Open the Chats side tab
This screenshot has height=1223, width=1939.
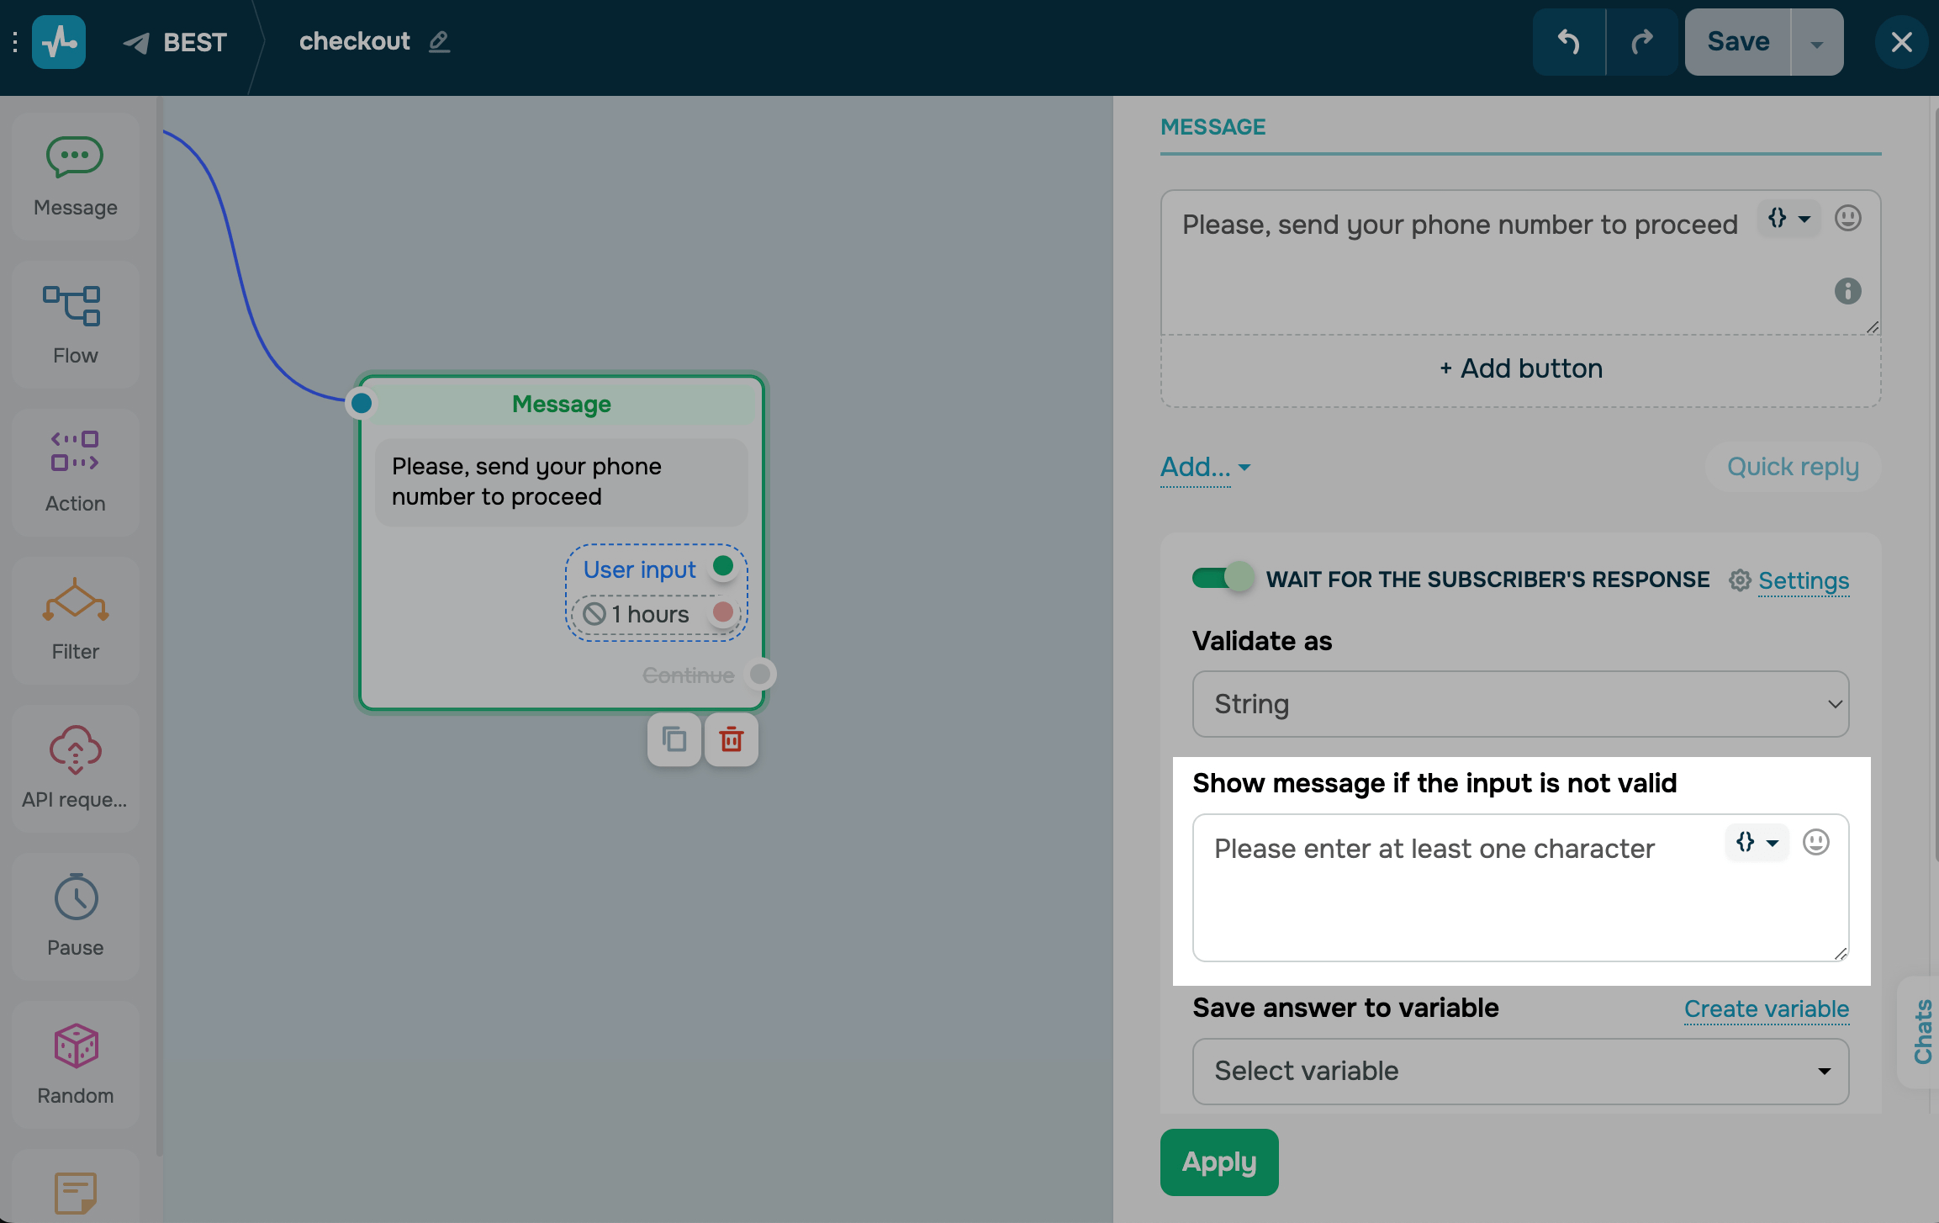coord(1921,1031)
